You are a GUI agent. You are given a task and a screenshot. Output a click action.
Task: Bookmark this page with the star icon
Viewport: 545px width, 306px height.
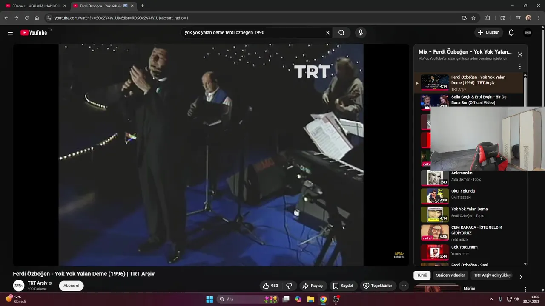click(x=473, y=18)
